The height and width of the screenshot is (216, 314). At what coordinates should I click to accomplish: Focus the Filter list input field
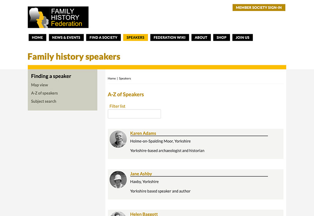coord(134,114)
